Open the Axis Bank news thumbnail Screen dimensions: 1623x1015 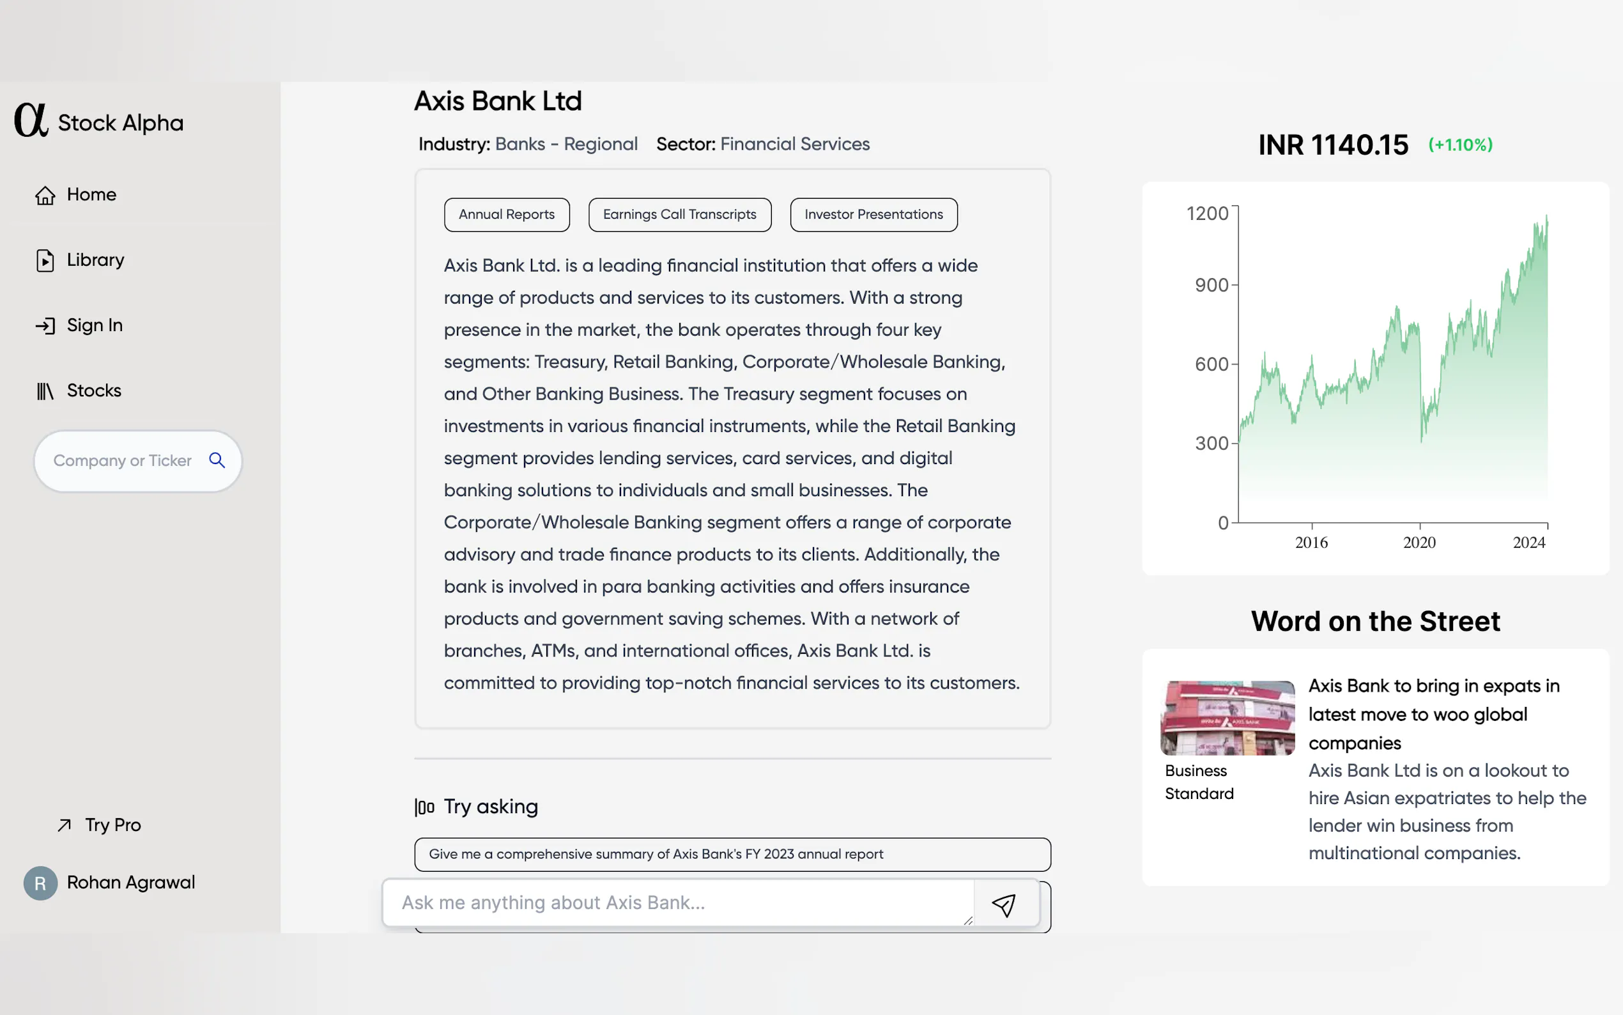1227,718
